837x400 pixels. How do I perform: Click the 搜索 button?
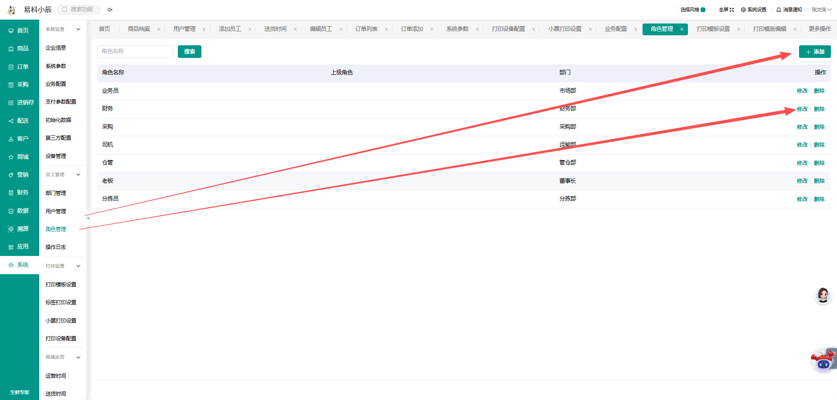190,52
